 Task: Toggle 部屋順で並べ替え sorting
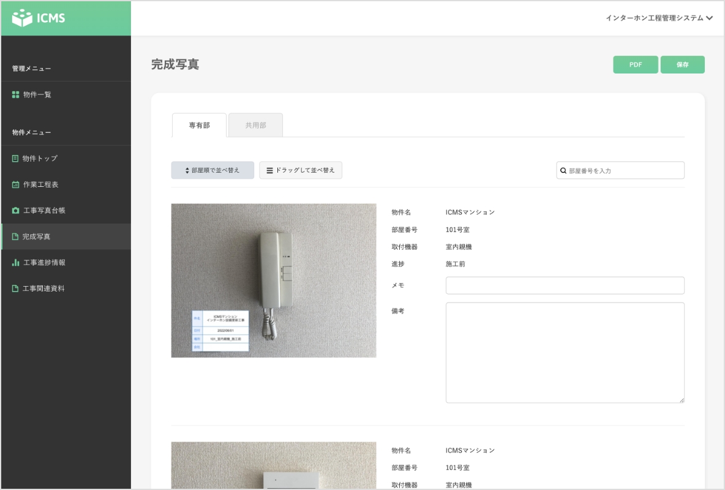[x=212, y=170]
